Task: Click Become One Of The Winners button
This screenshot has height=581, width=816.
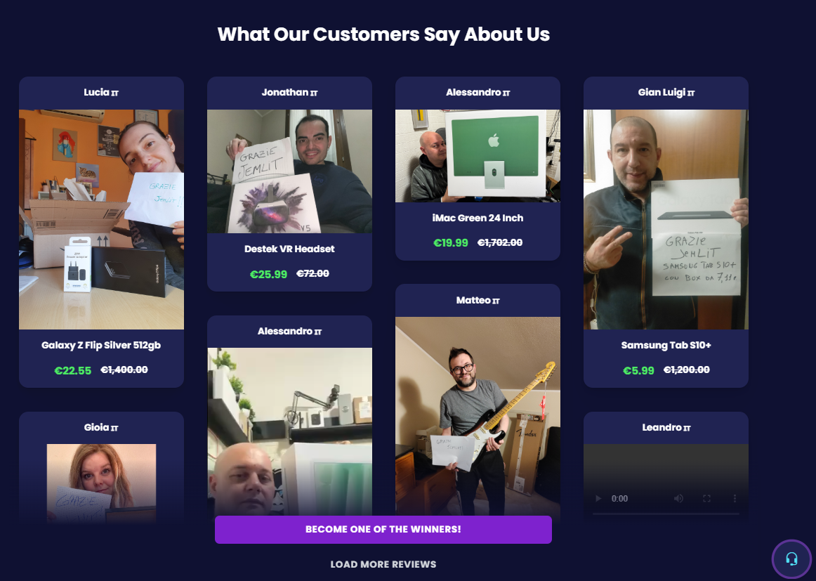Action: tap(383, 530)
